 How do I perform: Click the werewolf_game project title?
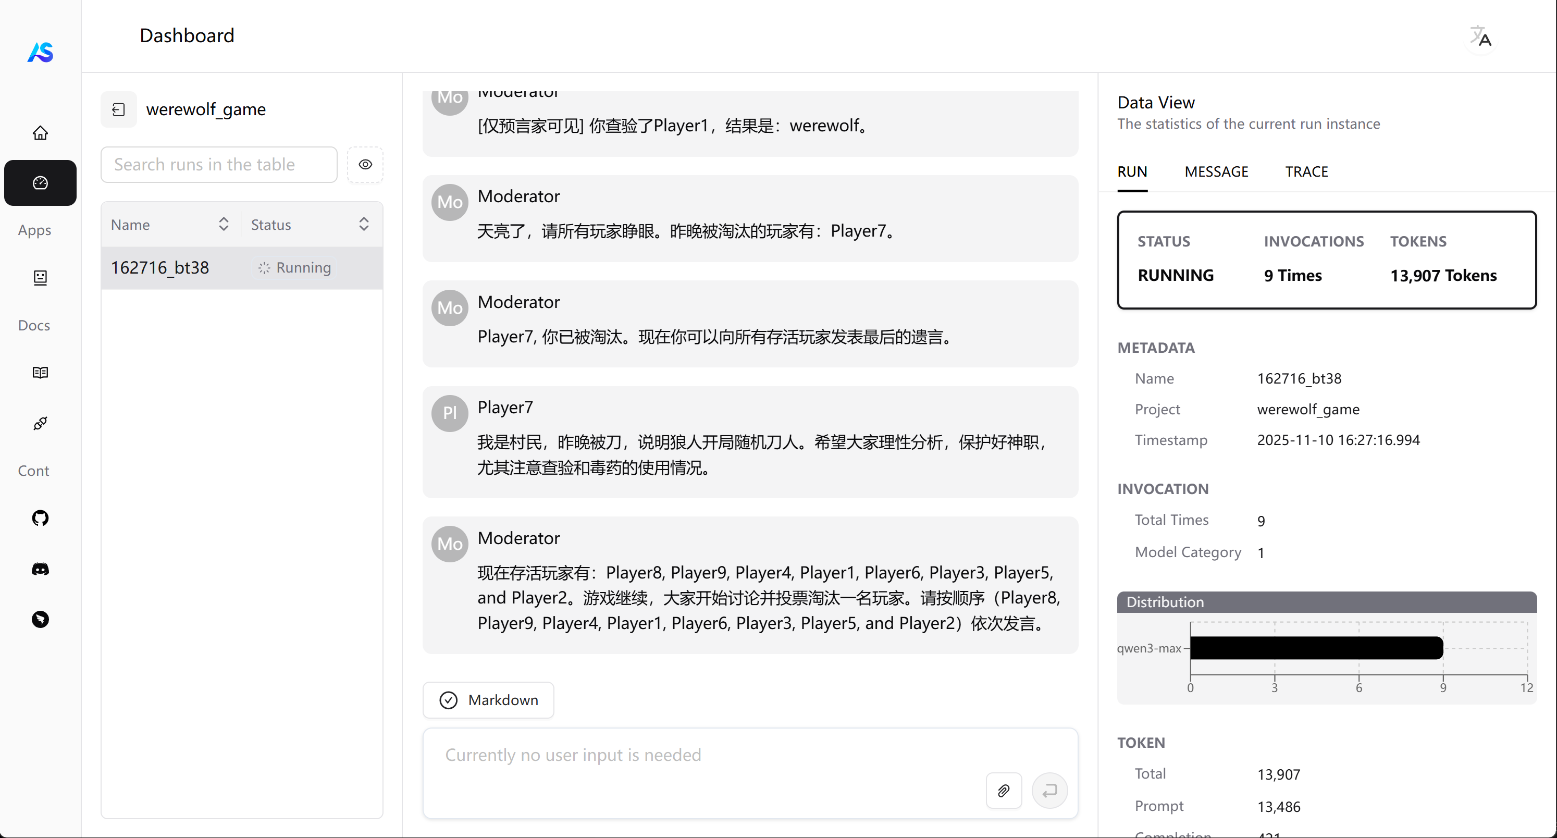coord(205,109)
